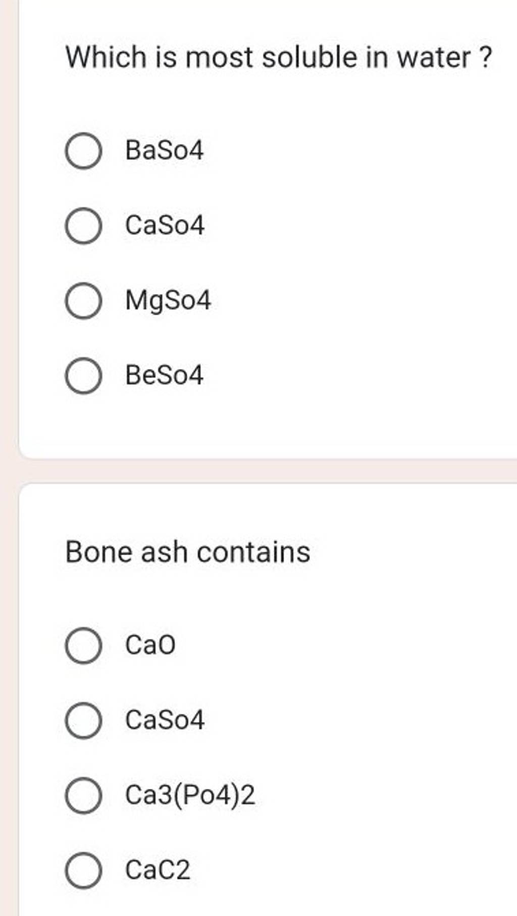
Task: Select the CaSo4 option for solubility question
Action: tap(83, 226)
